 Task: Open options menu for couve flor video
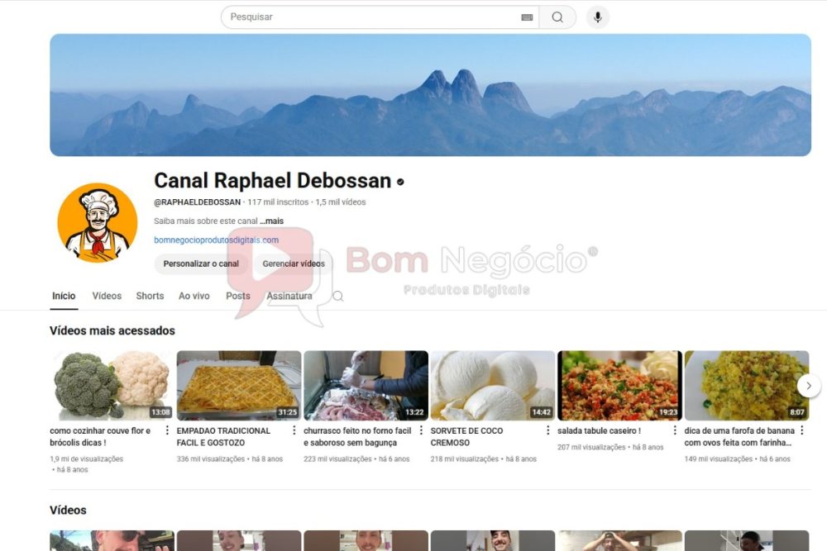167,430
